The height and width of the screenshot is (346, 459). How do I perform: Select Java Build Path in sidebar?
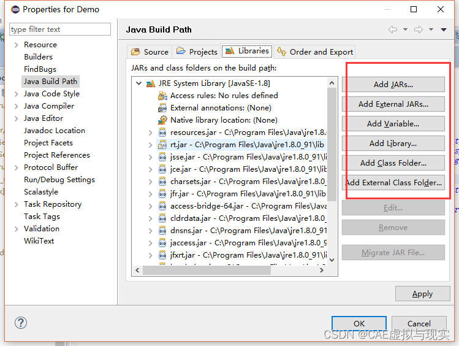(x=50, y=82)
